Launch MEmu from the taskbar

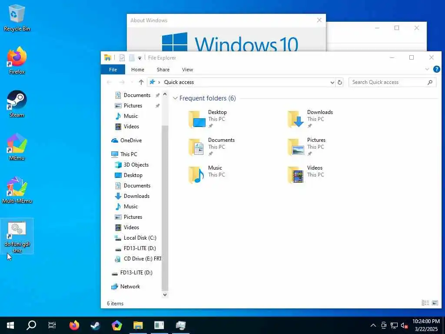[x=116, y=325]
